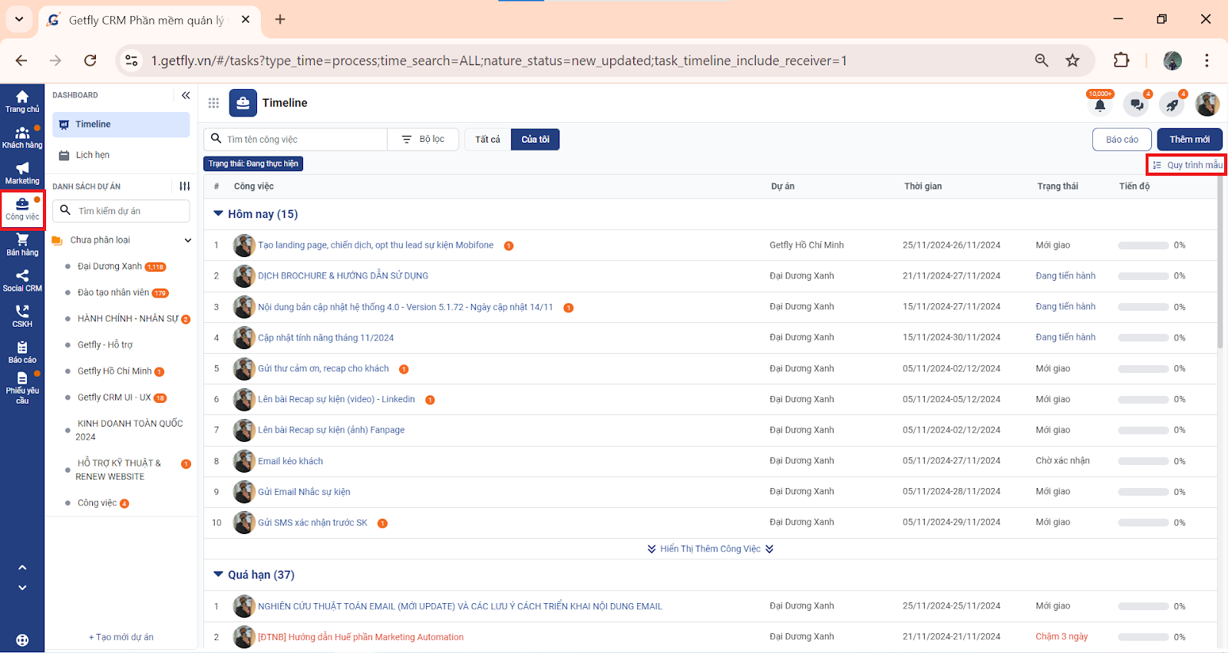
Task: Open Trang chủ home in sidebar
Action: (x=22, y=101)
